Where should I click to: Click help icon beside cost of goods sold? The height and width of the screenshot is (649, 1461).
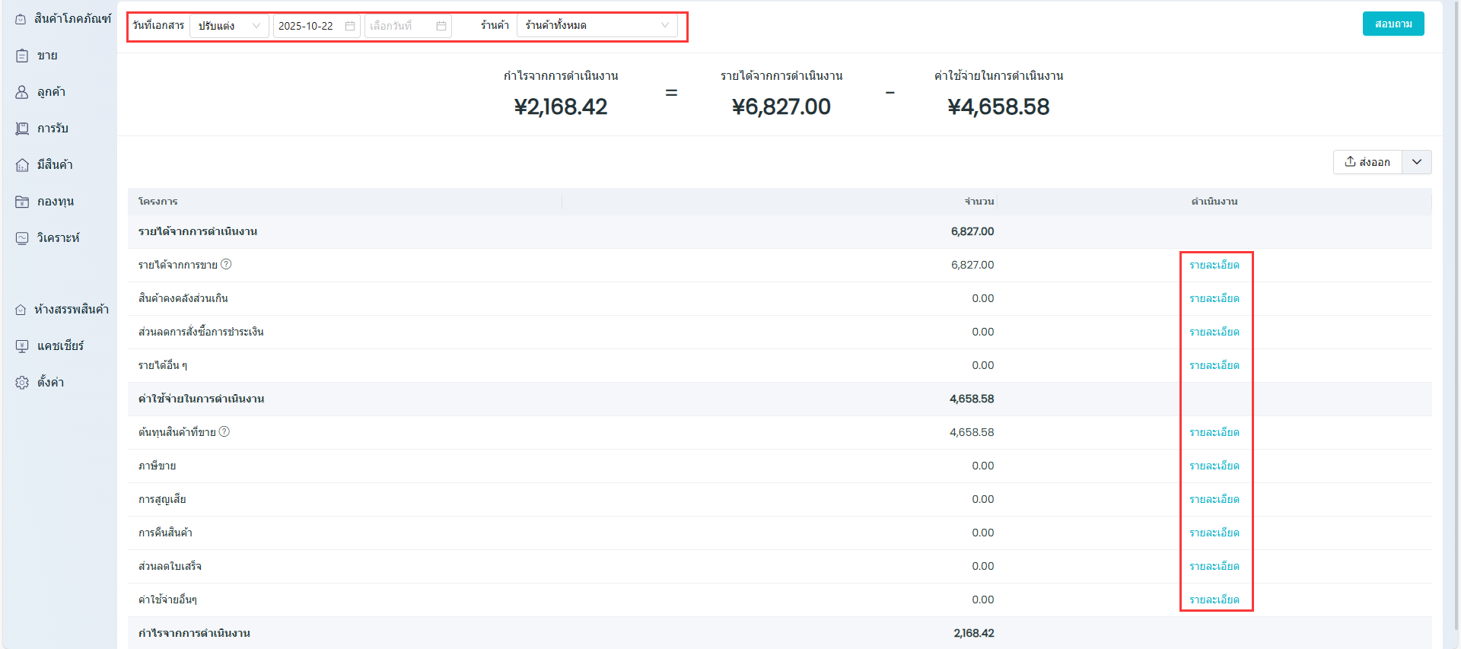point(224,432)
